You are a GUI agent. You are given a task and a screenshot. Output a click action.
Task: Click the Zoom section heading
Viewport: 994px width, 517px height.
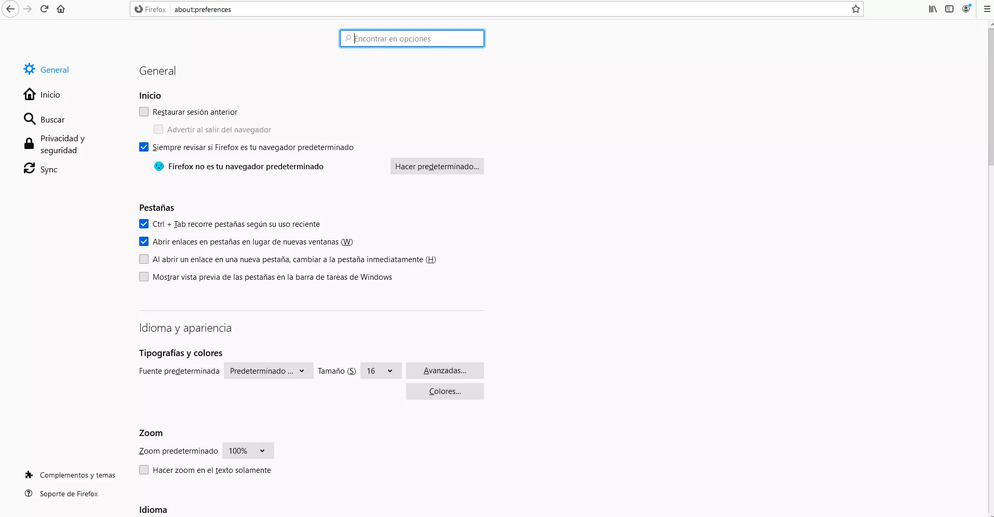point(151,433)
